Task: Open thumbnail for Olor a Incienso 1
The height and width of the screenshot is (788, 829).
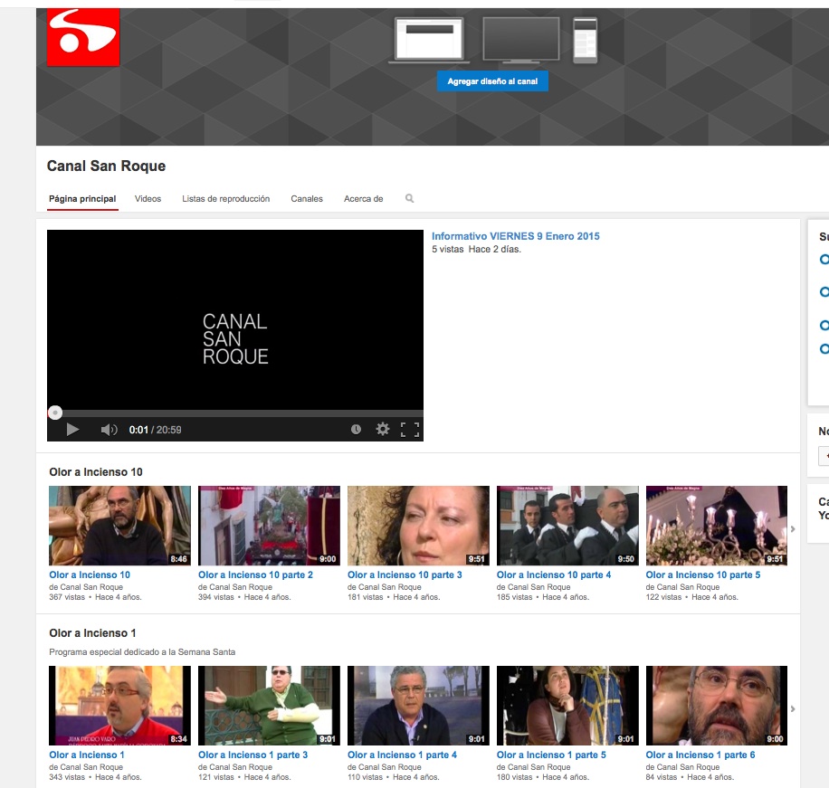Action: pyautogui.click(x=120, y=706)
